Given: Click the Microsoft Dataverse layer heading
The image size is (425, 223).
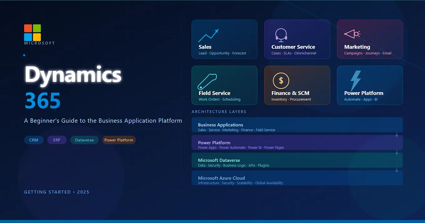Looking at the screenshot, I should pos(219,160).
